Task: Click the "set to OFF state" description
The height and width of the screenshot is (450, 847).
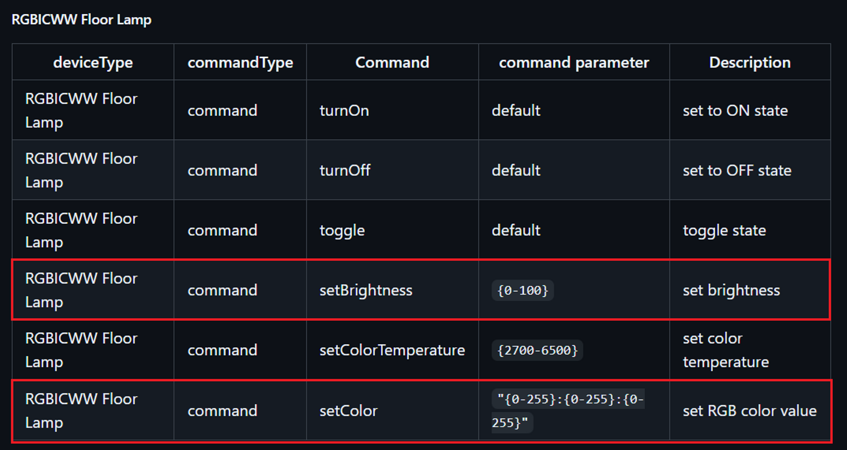Action: [x=737, y=170]
